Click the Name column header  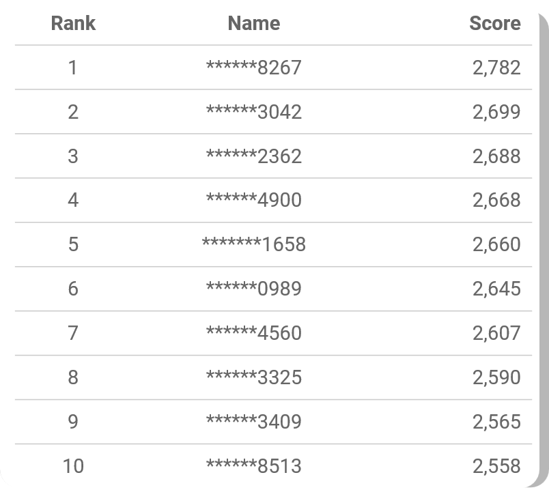(x=253, y=23)
